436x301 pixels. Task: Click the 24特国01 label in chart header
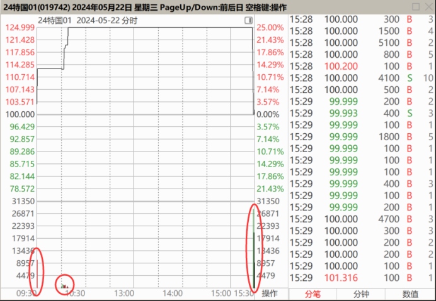(x=55, y=20)
